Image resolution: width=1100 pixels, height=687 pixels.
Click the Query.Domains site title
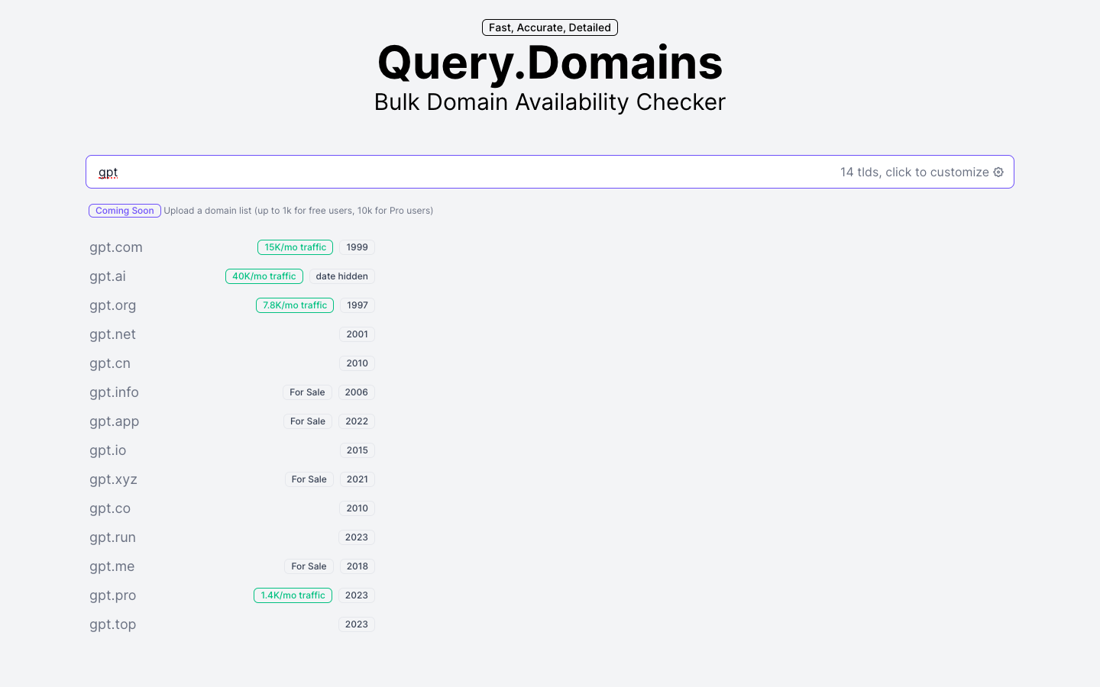pyautogui.click(x=549, y=63)
